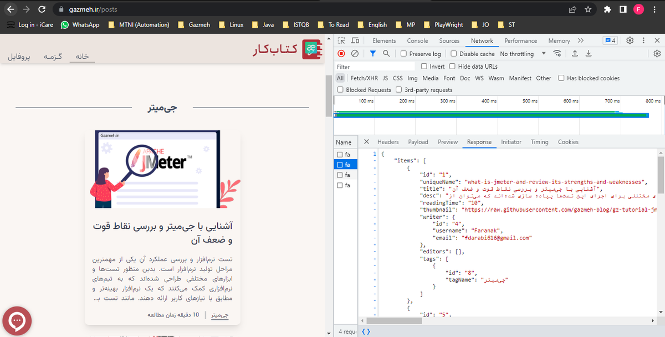Open Chrome profile avatar F

[638, 9]
